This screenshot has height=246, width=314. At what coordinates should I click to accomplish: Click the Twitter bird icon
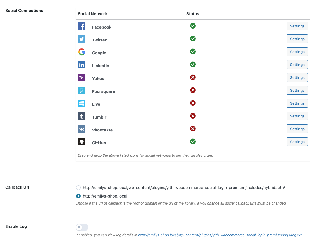tap(81, 39)
